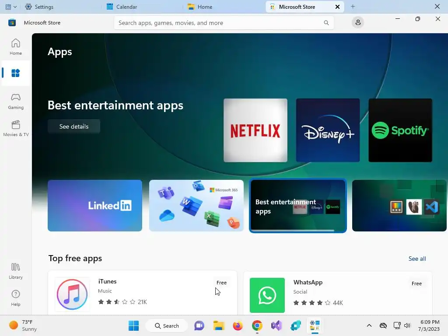Open the Netflix app tile
The image size is (448, 336).
[255, 130]
